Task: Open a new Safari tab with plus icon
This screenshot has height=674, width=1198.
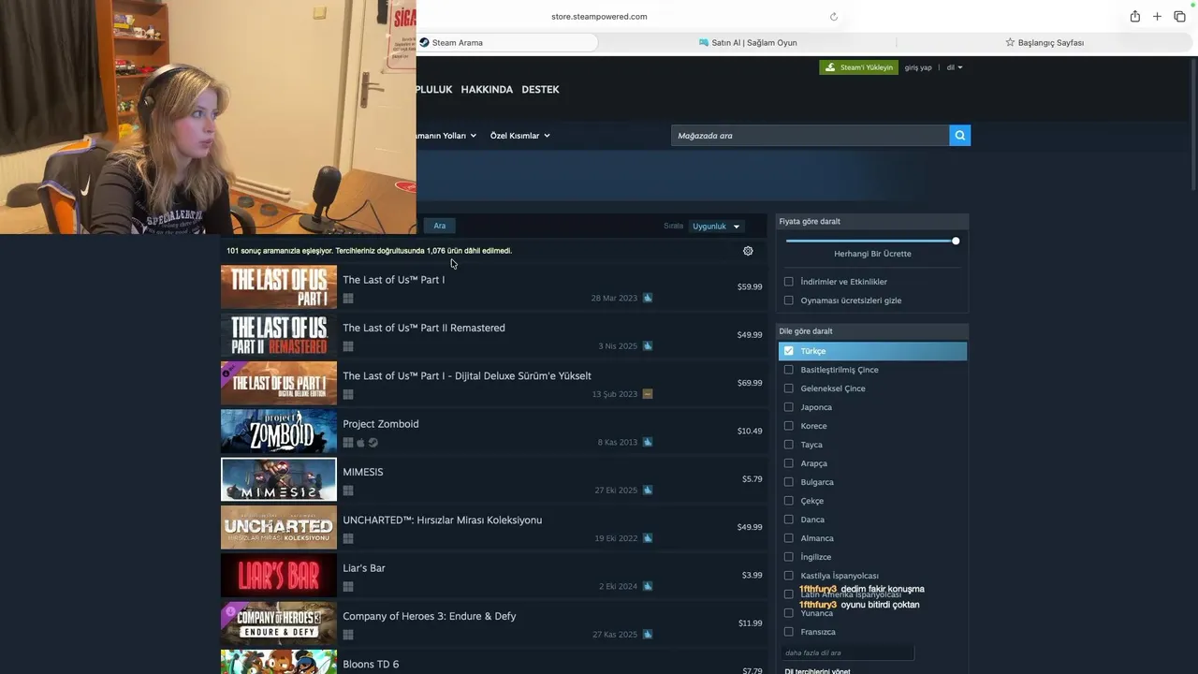Action: pos(1157,17)
